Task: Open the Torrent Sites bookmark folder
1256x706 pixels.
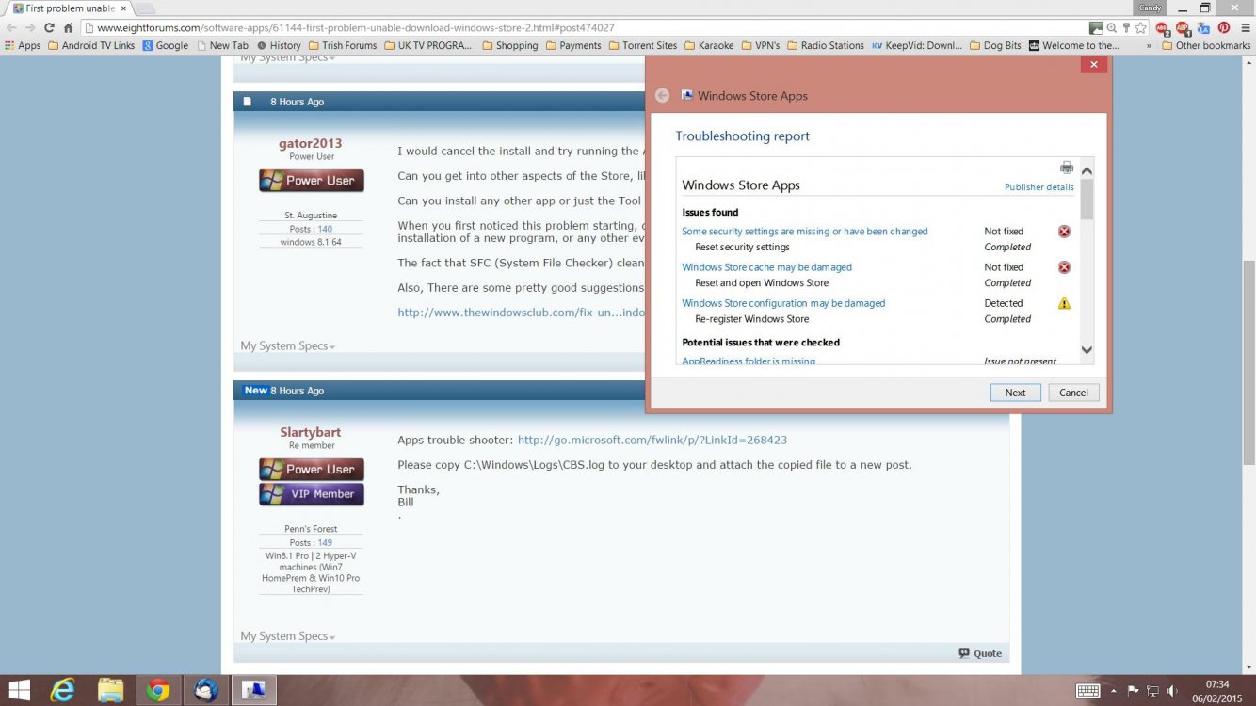Action: point(643,45)
